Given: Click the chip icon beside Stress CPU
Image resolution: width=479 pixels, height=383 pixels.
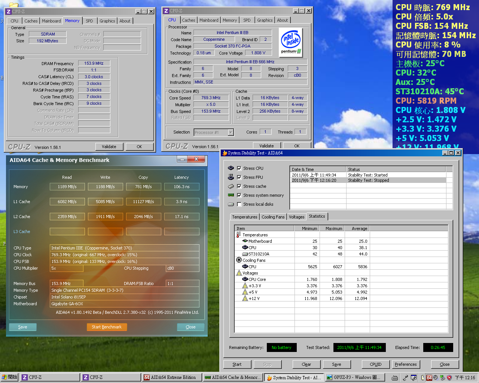Looking at the screenshot, I should tap(231, 168).
